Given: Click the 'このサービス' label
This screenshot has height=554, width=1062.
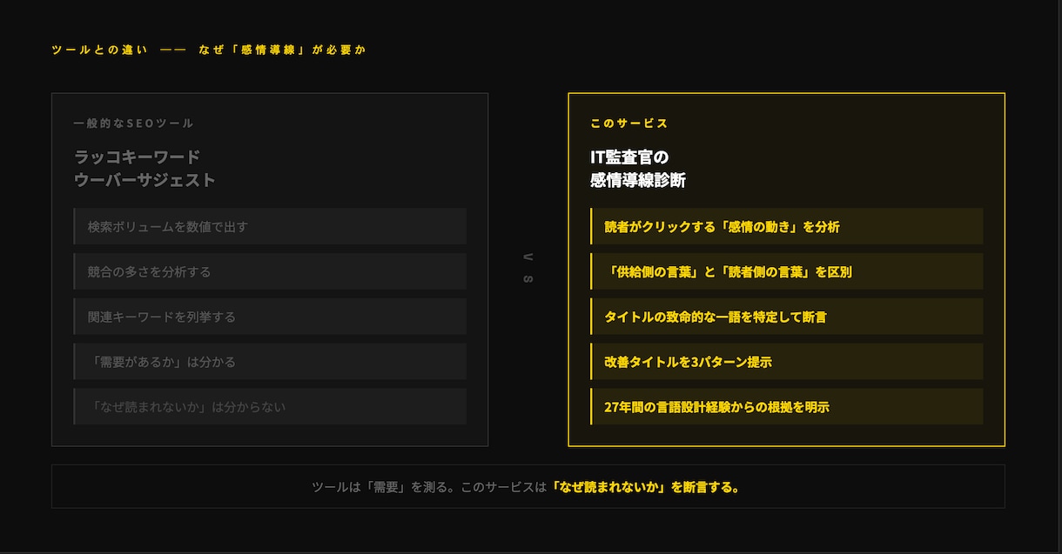Looking at the screenshot, I should 629,123.
